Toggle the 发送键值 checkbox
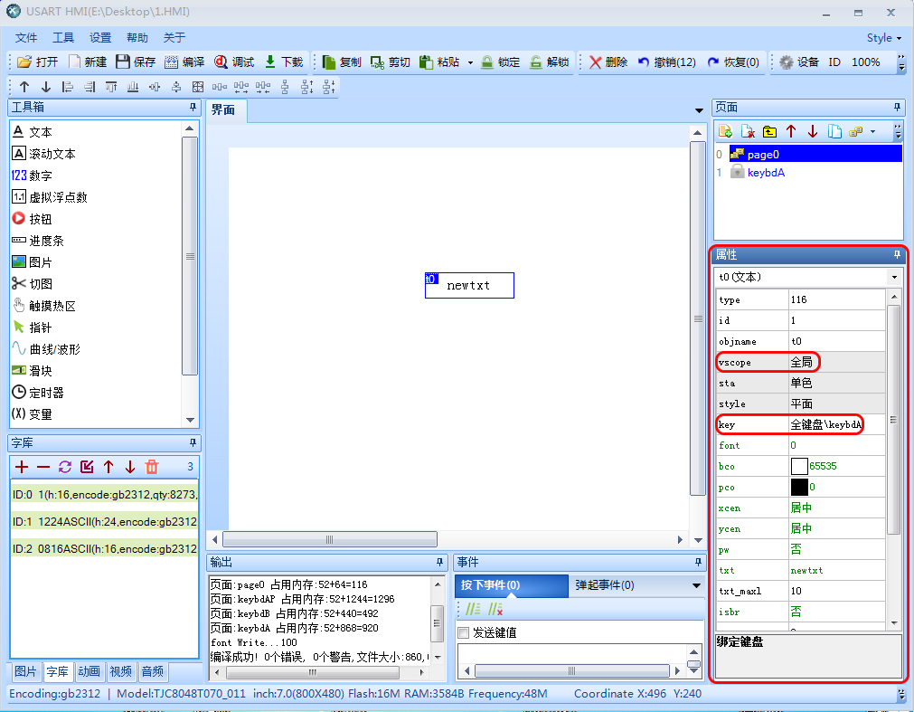Viewport: 914px width, 712px height. pyautogui.click(x=464, y=632)
